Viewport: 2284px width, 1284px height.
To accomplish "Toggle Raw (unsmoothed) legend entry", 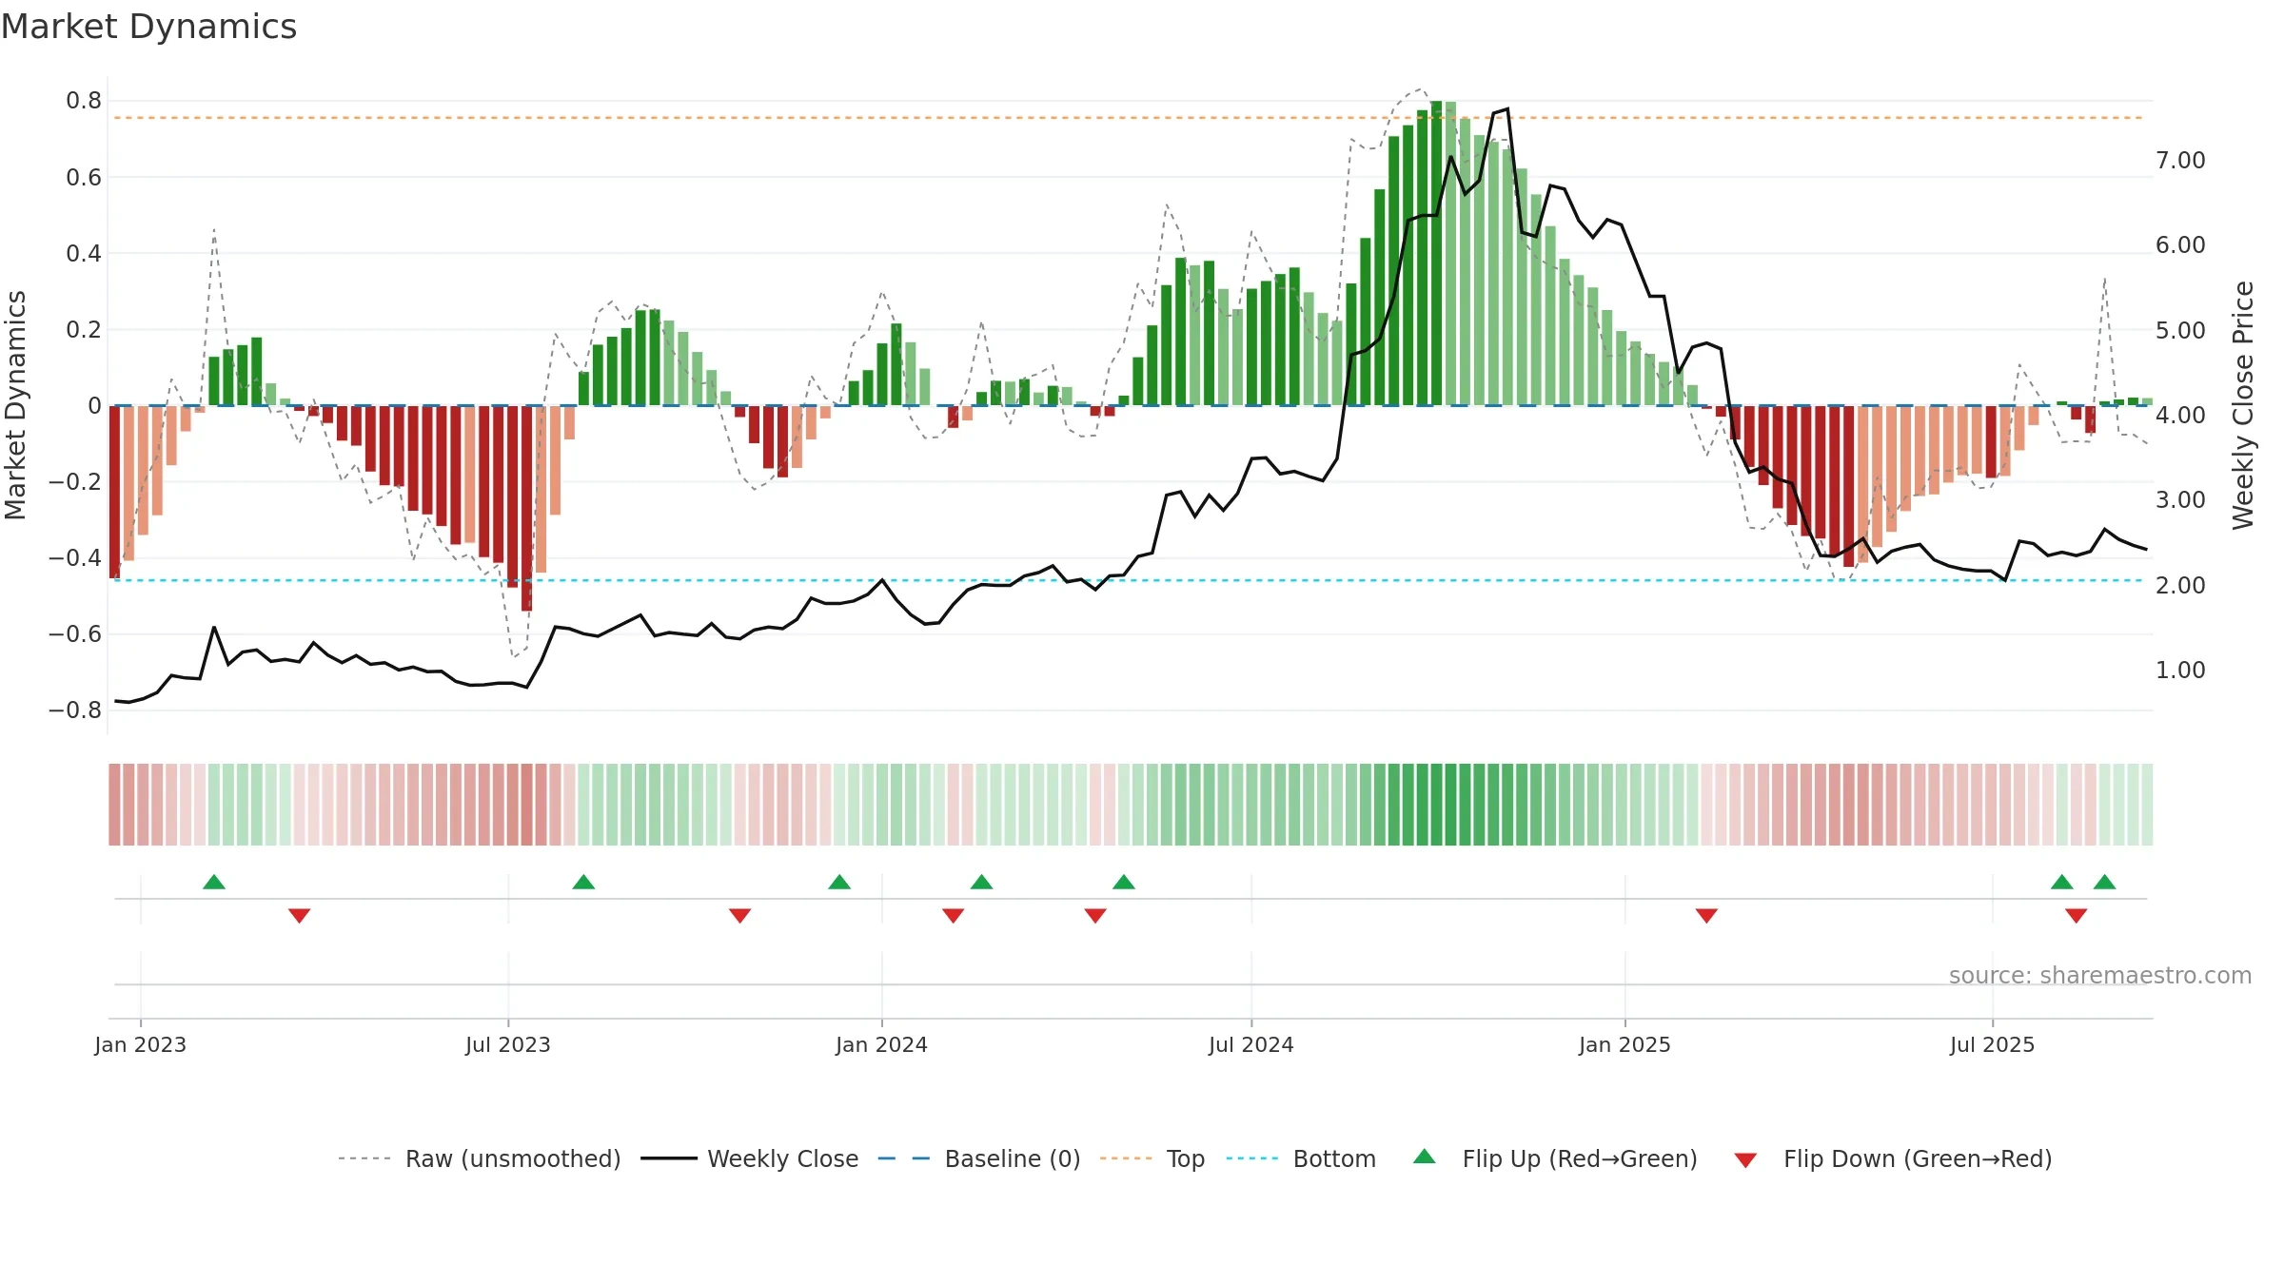I will tap(479, 1158).
